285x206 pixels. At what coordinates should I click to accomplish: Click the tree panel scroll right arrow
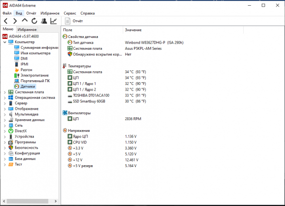[56, 201]
